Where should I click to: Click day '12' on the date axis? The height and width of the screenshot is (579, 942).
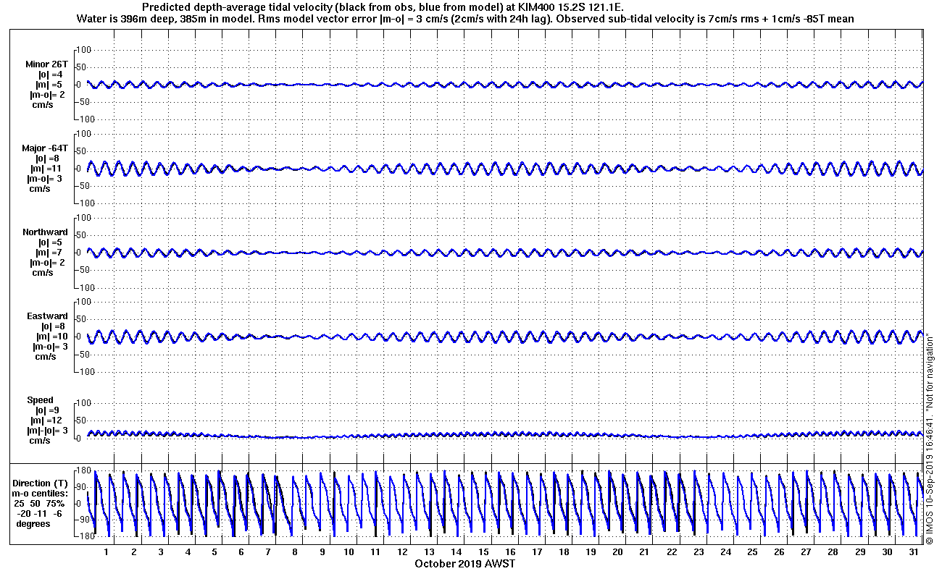point(402,552)
